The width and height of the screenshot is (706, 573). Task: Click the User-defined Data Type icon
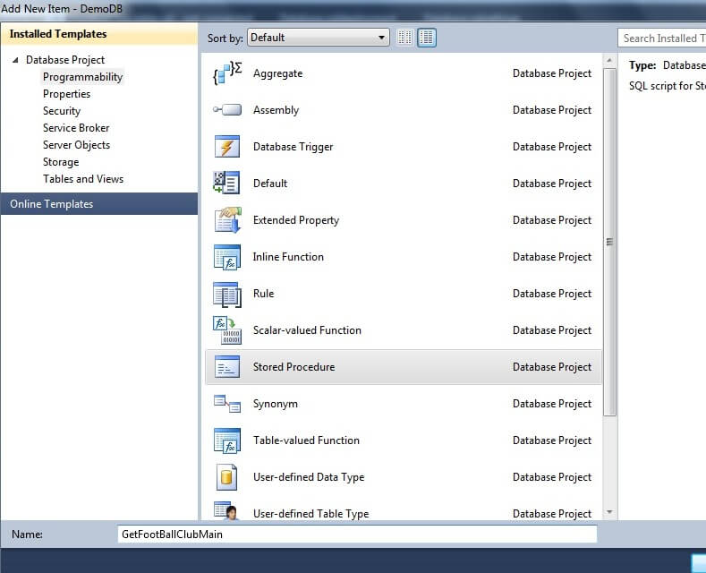226,477
